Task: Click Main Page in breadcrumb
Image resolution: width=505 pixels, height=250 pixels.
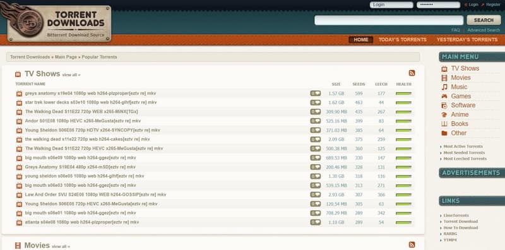Action: 66,57
